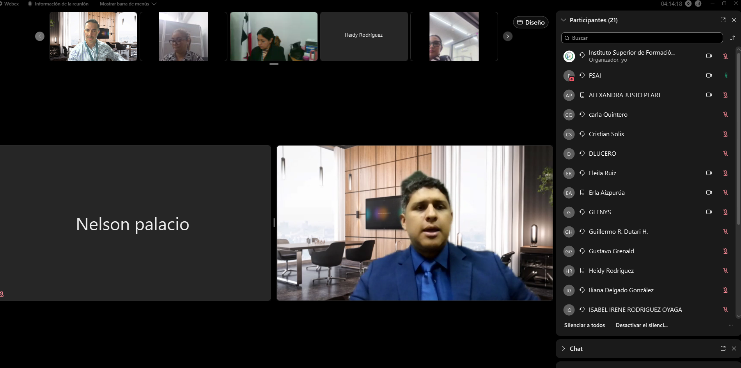Image resolution: width=741 pixels, height=368 pixels.
Task: Collapse the Participantes panel chevron
Action: pos(563,20)
